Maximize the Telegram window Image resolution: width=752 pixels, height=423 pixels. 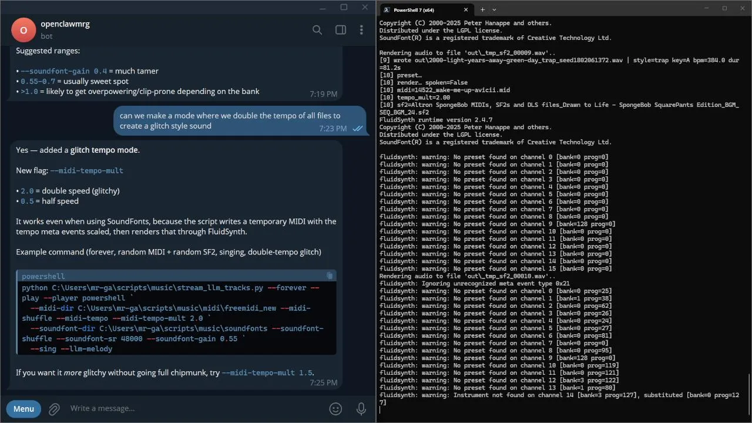344,7
